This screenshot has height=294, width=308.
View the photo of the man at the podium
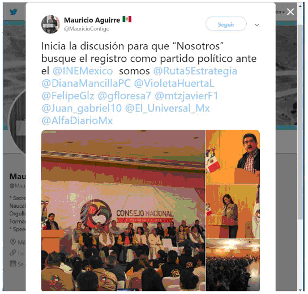point(233,157)
